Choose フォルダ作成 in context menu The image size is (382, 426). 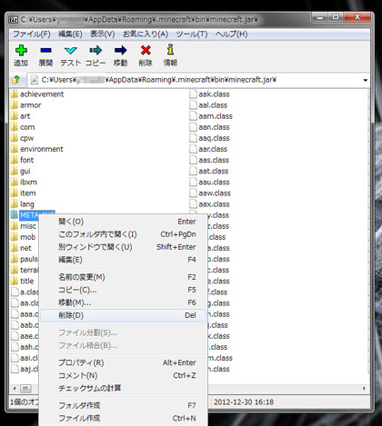[124, 406]
